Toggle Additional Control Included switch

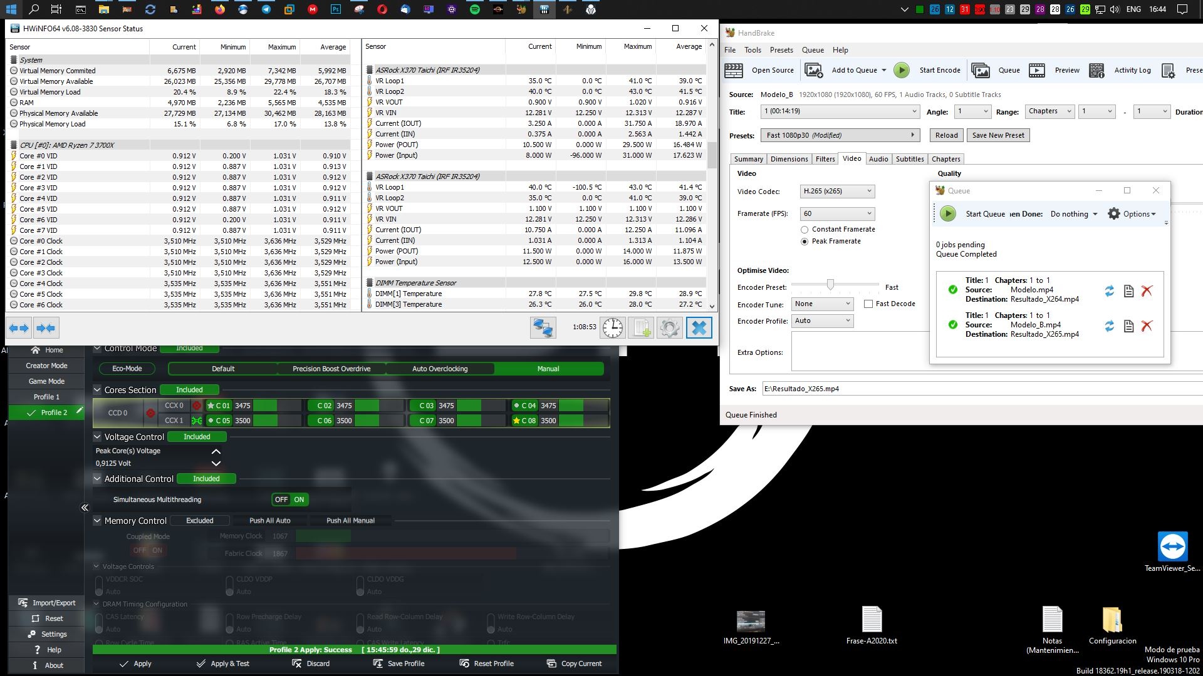coord(206,479)
